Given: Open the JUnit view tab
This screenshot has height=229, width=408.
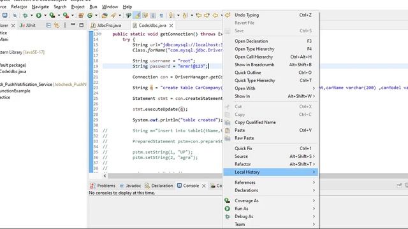Looking at the screenshot, I should (27, 25).
